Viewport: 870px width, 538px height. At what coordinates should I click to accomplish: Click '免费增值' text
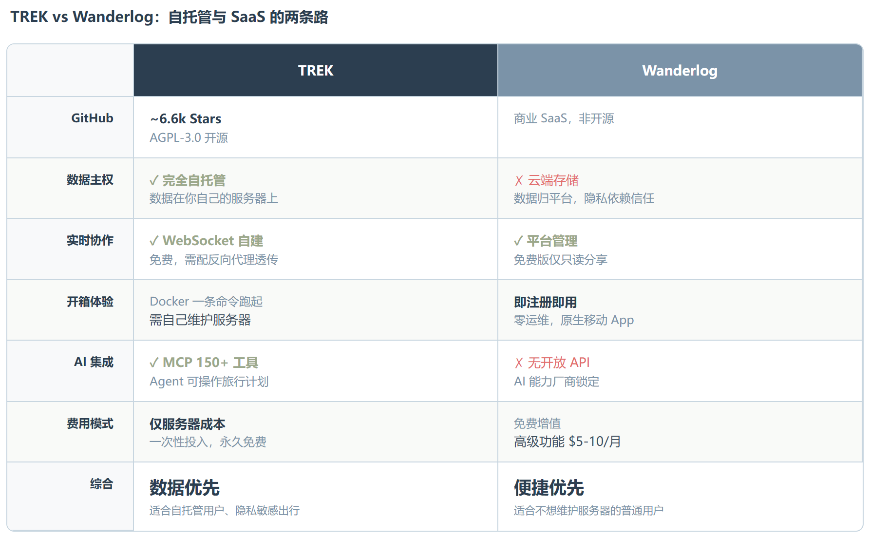(x=537, y=423)
